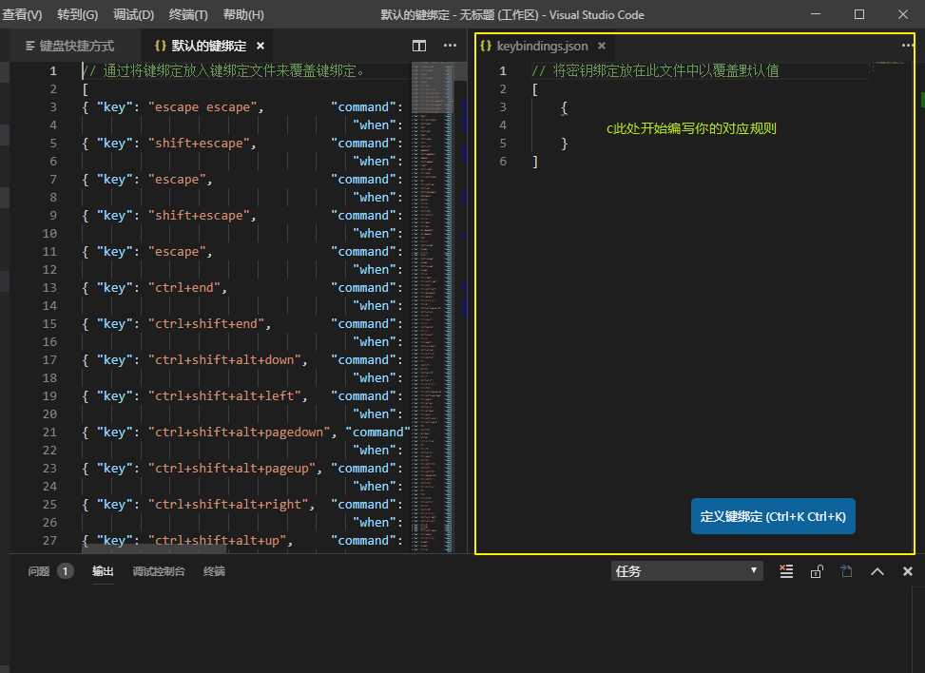This screenshot has height=673, width=925.
Task: Click line number 27 in left editor
Action: (x=50, y=540)
